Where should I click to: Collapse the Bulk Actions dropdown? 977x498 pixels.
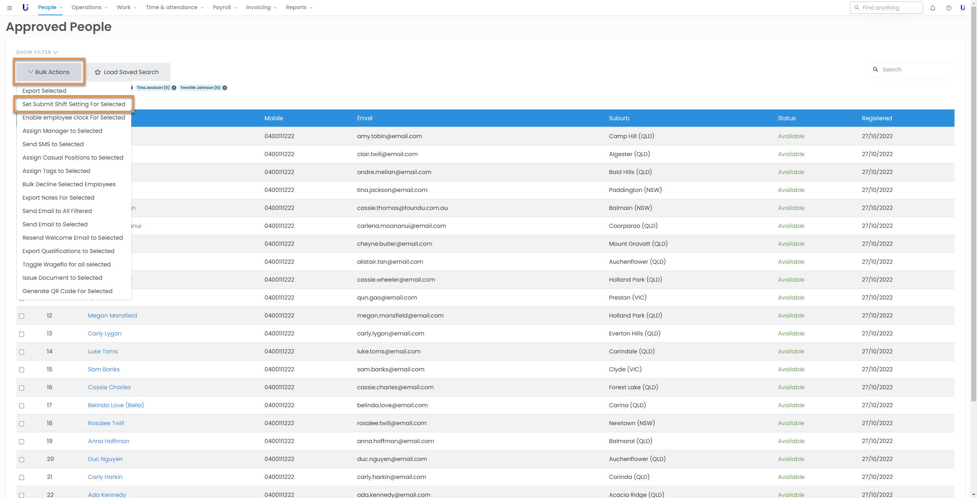pyautogui.click(x=49, y=72)
